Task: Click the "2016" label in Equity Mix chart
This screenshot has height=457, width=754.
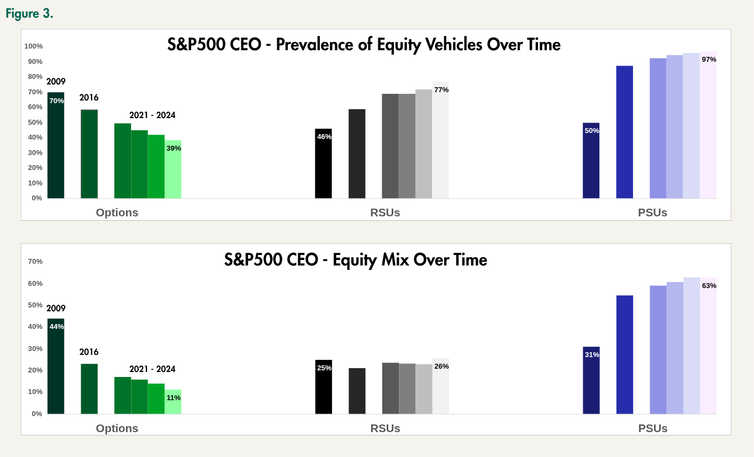Action: point(89,352)
